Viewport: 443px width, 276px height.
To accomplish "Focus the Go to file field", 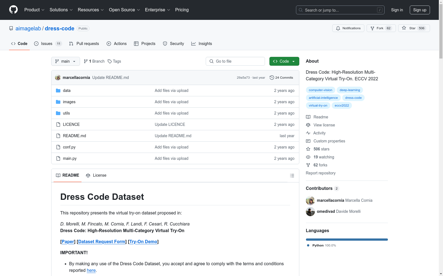I will (235, 61).
